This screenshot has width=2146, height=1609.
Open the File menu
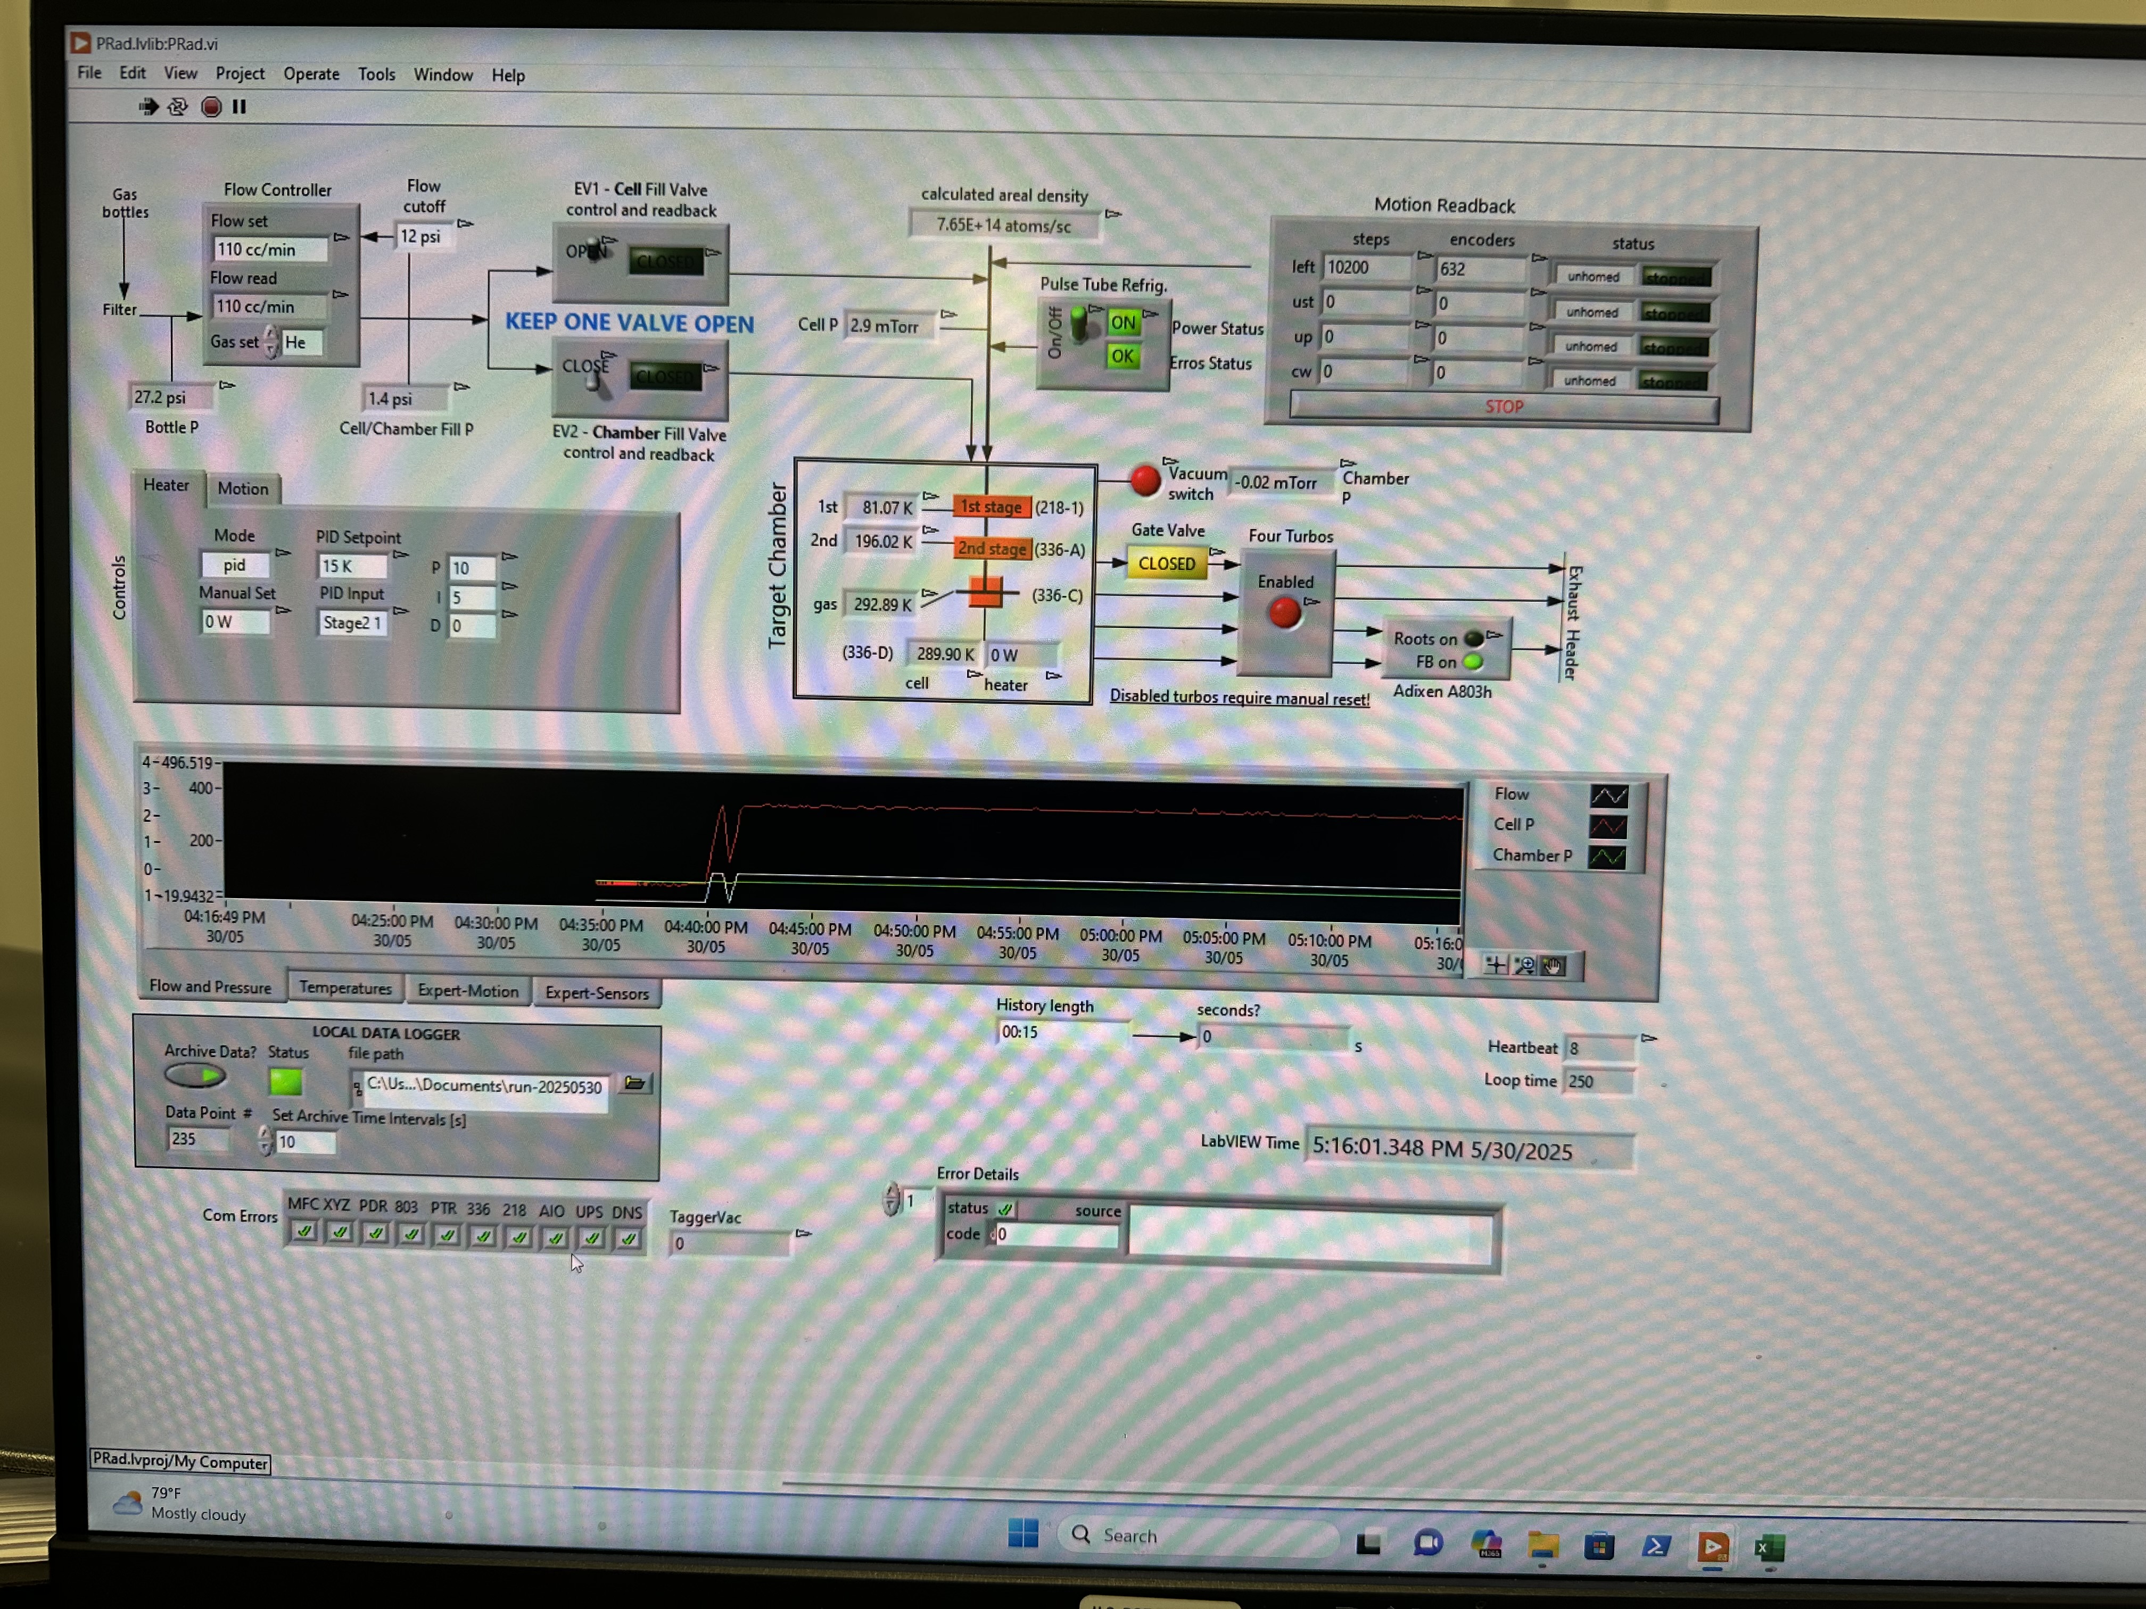[89, 73]
